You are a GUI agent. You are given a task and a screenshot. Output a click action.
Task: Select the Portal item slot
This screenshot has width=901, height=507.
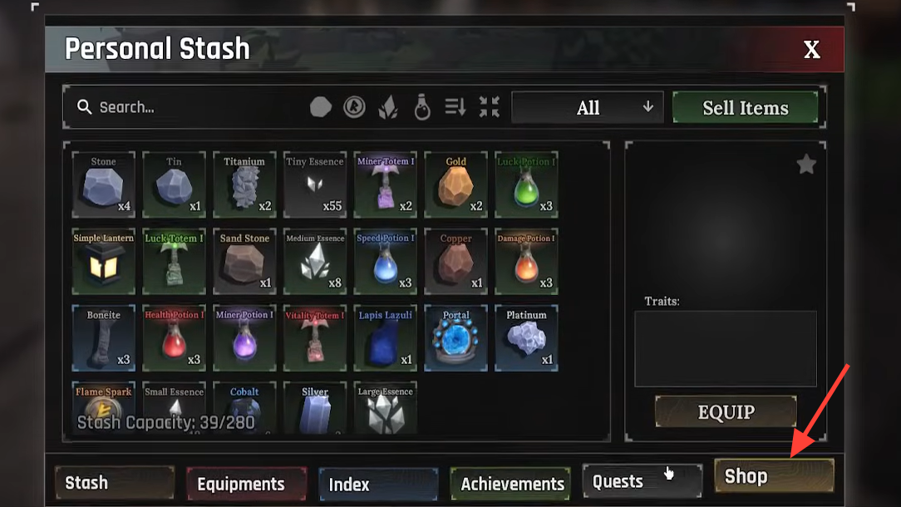[x=455, y=338]
